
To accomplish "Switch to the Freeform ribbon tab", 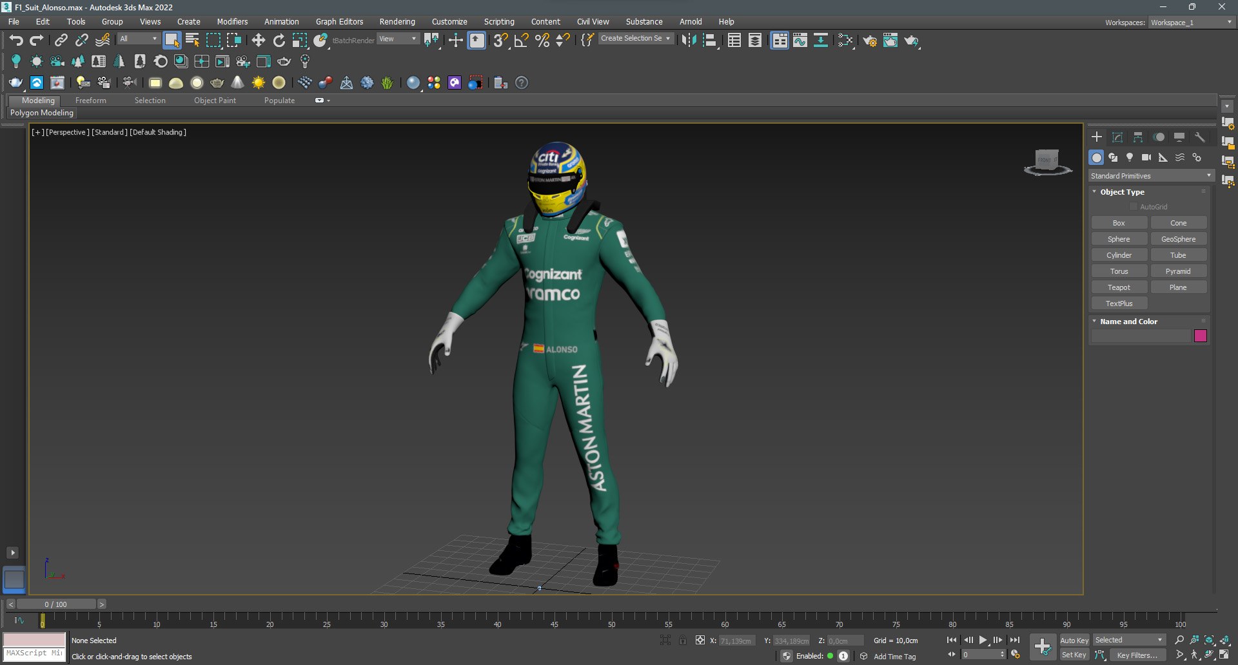I will 90,101.
